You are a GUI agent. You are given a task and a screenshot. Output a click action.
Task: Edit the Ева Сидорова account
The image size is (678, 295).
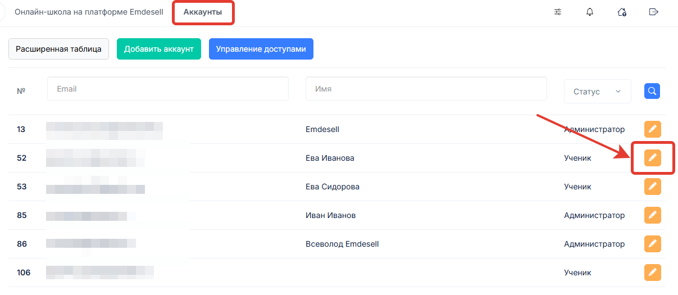pyautogui.click(x=652, y=187)
